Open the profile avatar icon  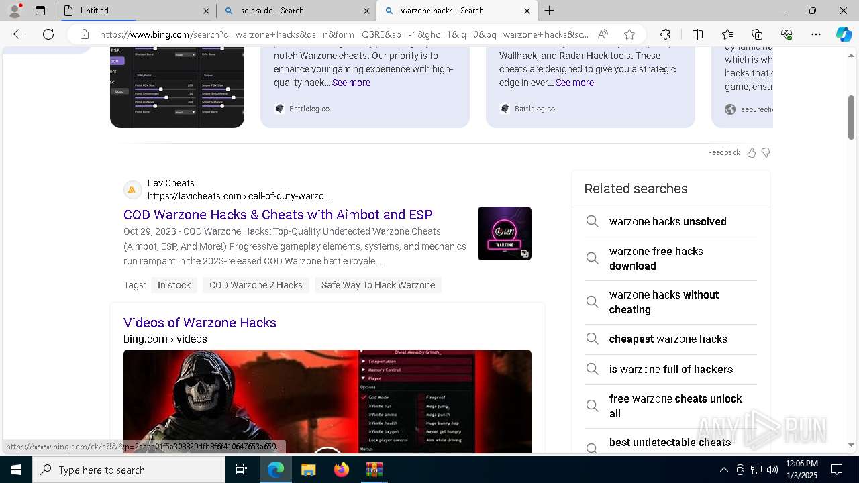click(x=15, y=11)
